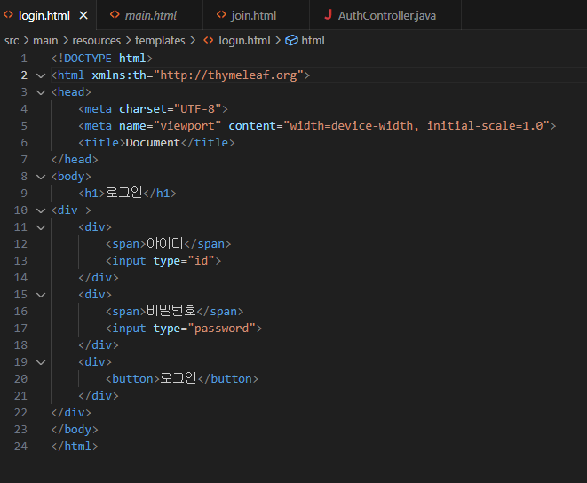Viewport: 587px width, 483px height.
Task: Switch to the main.html tab
Action: (x=150, y=15)
